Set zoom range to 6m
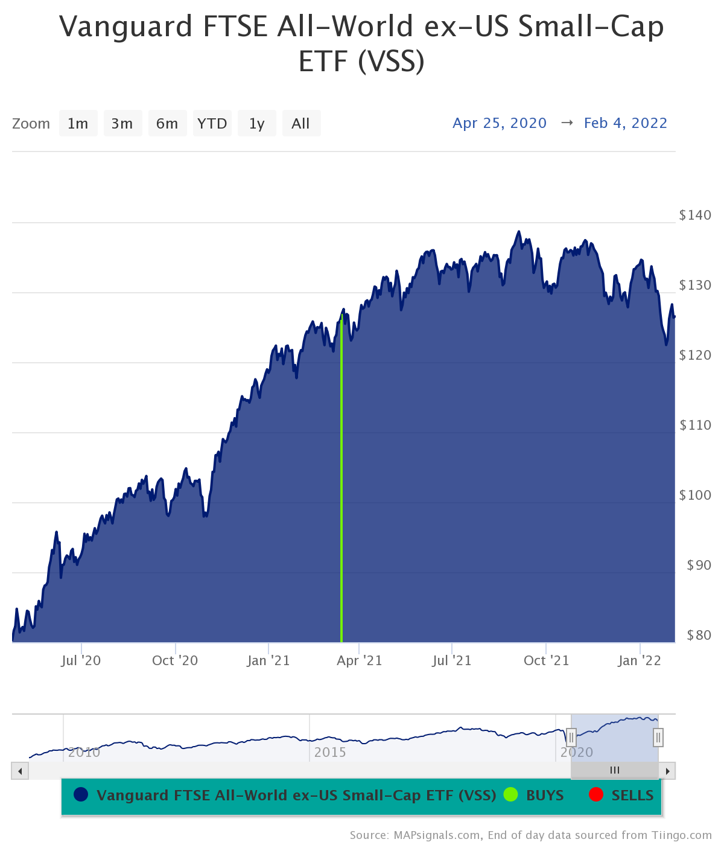Screen dimensions: 724x845 pos(167,123)
